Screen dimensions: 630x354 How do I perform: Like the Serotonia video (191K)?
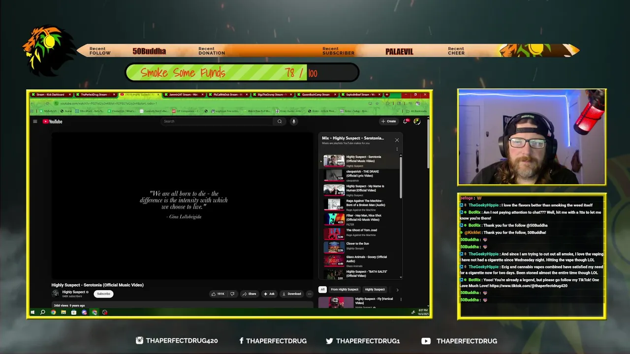tap(218, 294)
